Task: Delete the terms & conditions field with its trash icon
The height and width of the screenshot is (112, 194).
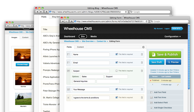Action: pyautogui.click(x=142, y=97)
